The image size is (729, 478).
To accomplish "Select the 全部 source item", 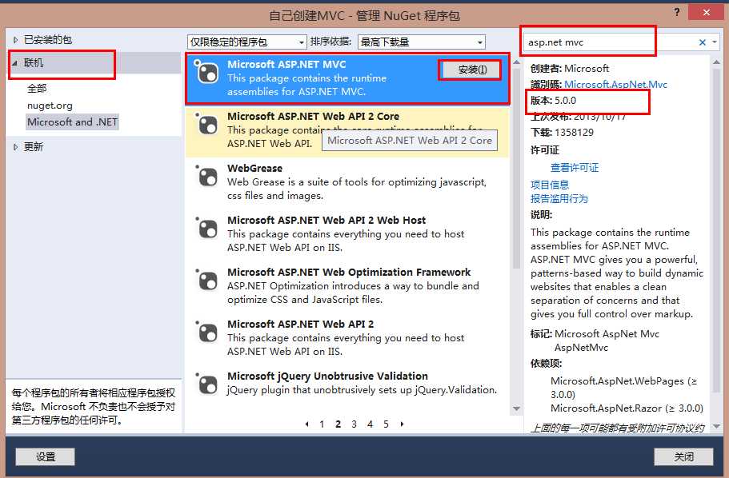I will [x=37, y=88].
